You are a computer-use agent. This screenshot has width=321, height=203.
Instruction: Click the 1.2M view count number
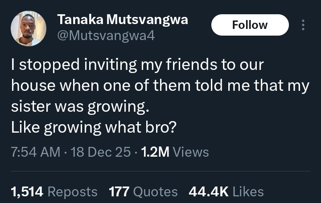point(155,152)
